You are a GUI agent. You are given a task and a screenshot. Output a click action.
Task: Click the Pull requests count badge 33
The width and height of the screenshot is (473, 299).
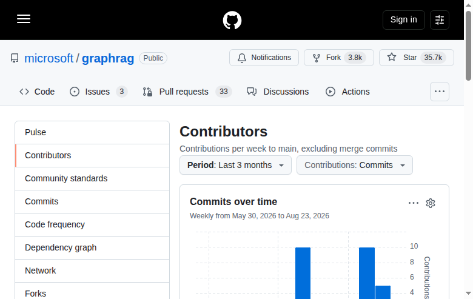point(224,92)
